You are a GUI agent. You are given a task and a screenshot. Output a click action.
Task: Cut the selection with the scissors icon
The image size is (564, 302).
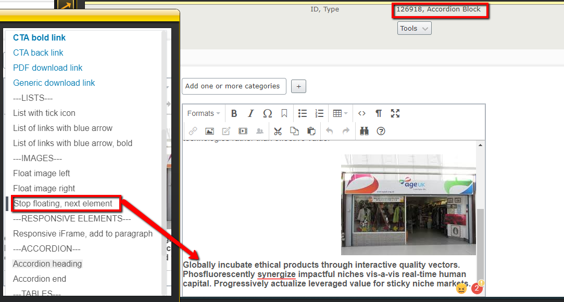[x=278, y=131]
